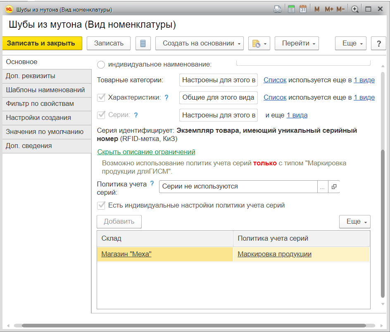Click the M+ memory add icon

click(x=329, y=9)
